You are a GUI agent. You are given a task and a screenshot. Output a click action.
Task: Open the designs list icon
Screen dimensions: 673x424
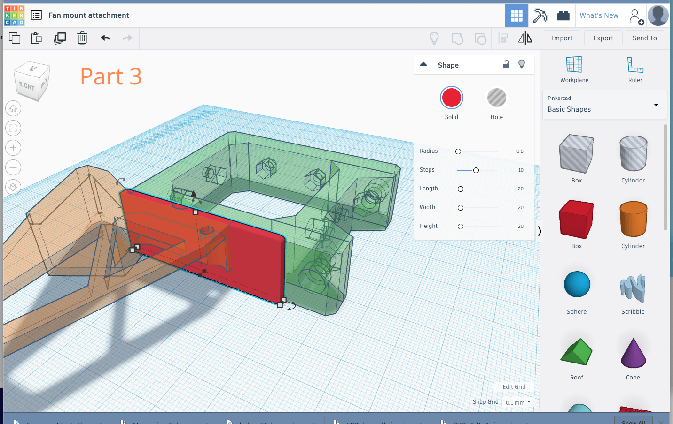tap(36, 15)
